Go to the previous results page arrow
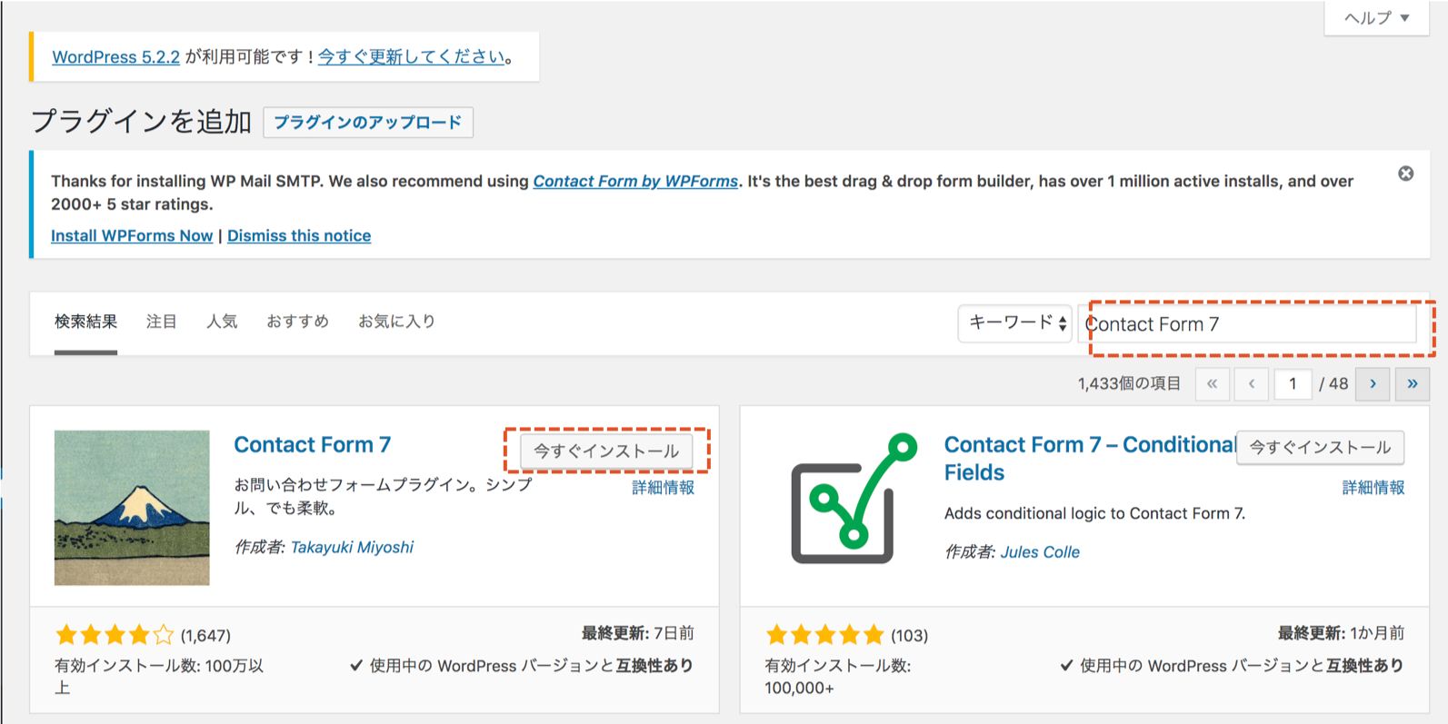The image size is (1448, 724). (x=1252, y=384)
